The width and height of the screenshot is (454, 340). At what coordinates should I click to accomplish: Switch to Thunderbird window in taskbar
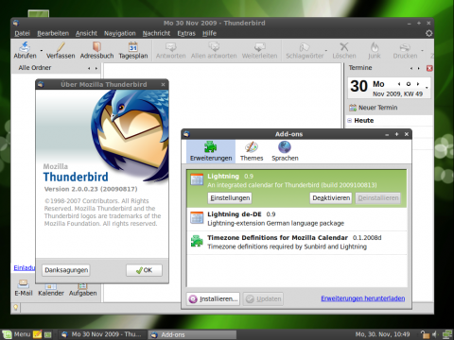(102, 334)
